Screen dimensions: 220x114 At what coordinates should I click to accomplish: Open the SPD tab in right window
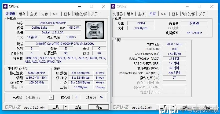point(164,14)
